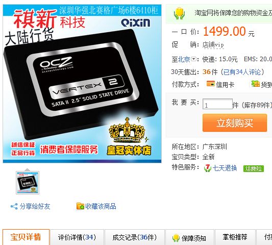Switch to the 评价详情 reviews tab
The width and height of the screenshot is (272, 245).
point(77,237)
